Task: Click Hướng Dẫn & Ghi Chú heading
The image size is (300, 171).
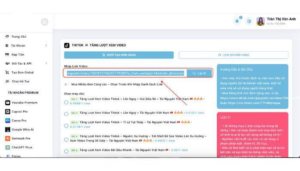Action: point(237,69)
